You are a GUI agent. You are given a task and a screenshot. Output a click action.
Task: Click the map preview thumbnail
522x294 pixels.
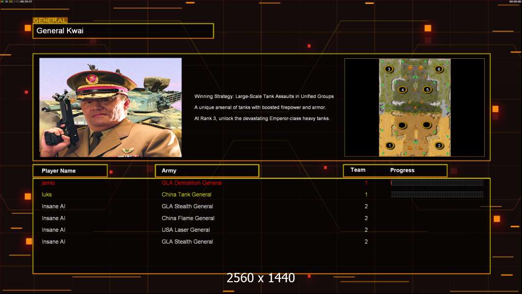click(414, 107)
